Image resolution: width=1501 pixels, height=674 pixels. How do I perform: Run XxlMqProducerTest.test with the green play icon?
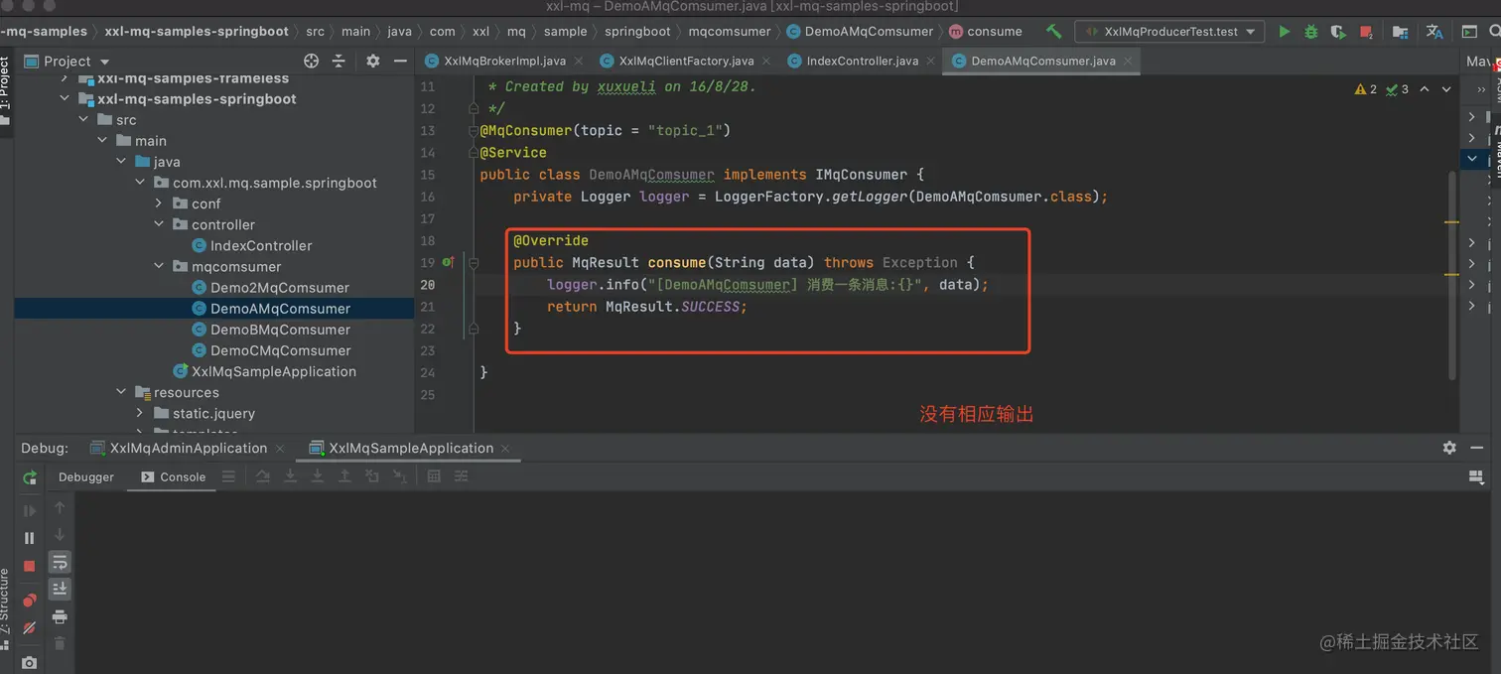click(x=1285, y=32)
